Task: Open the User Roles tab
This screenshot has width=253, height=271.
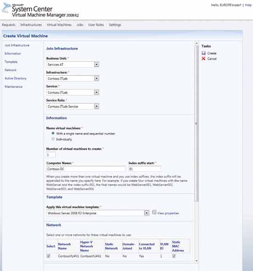Action: (x=96, y=25)
